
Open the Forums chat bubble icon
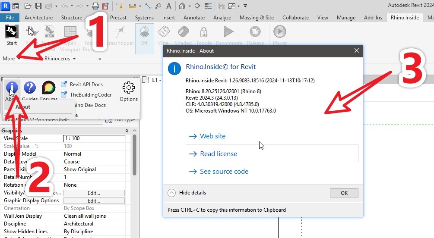(48, 88)
